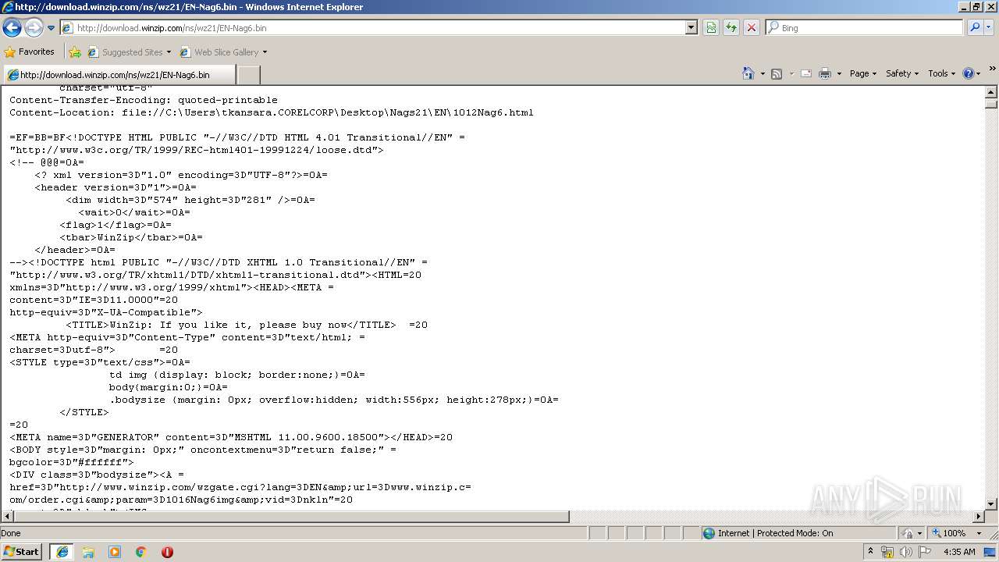Open the zoom level 100% button
The height and width of the screenshot is (562, 999).
tap(948, 533)
